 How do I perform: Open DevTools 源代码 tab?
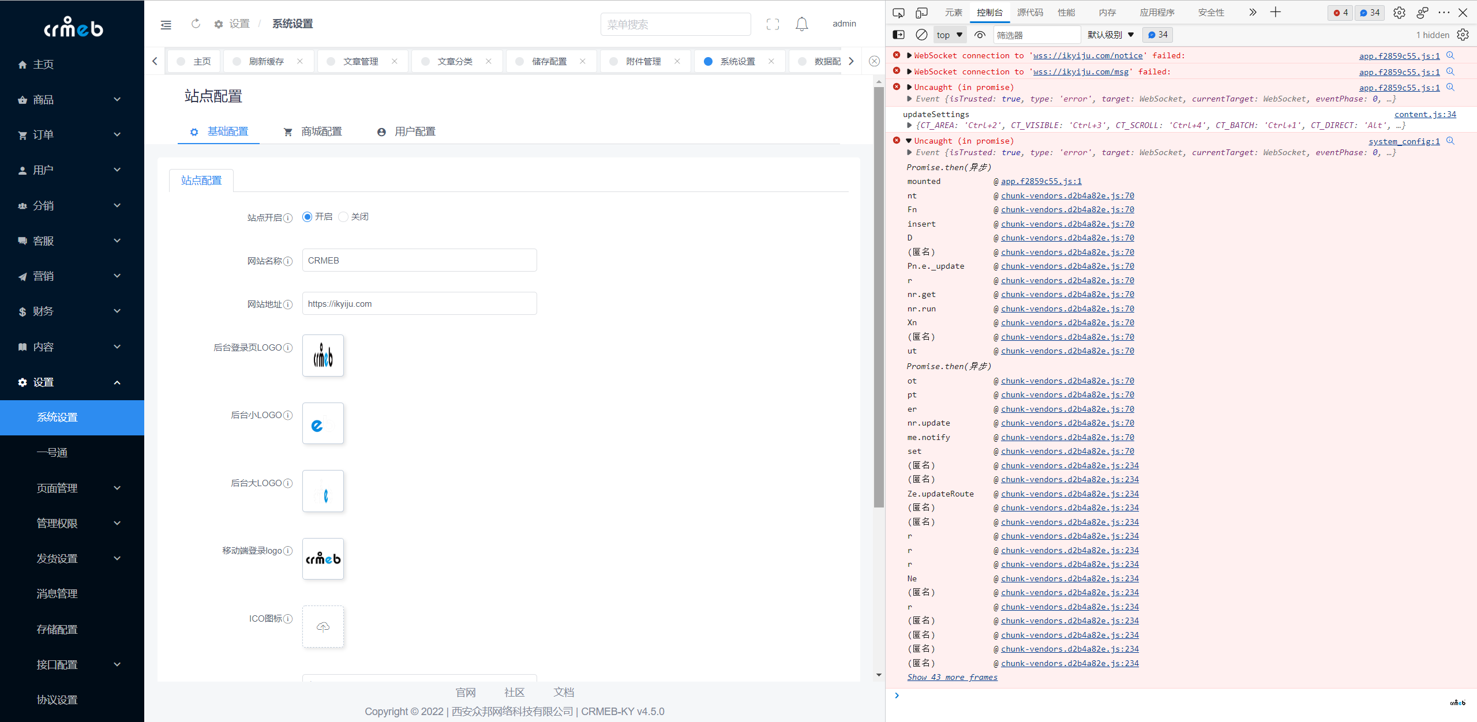(x=1030, y=12)
